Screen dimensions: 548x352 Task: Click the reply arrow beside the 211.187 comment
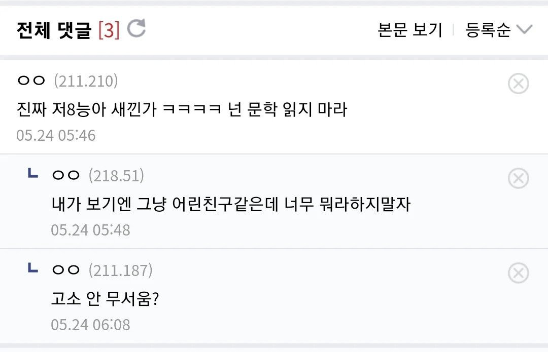32,269
